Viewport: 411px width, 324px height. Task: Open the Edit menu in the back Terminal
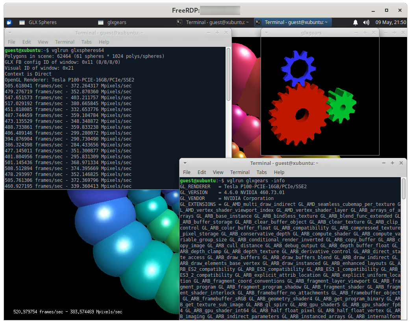[x=26, y=42]
